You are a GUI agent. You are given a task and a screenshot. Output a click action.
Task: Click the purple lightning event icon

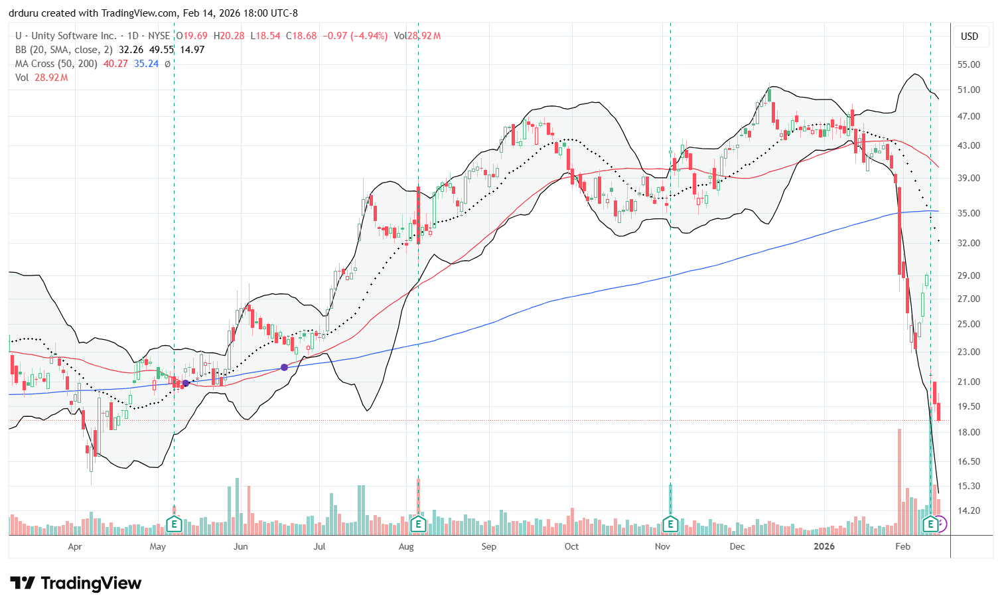click(x=941, y=524)
